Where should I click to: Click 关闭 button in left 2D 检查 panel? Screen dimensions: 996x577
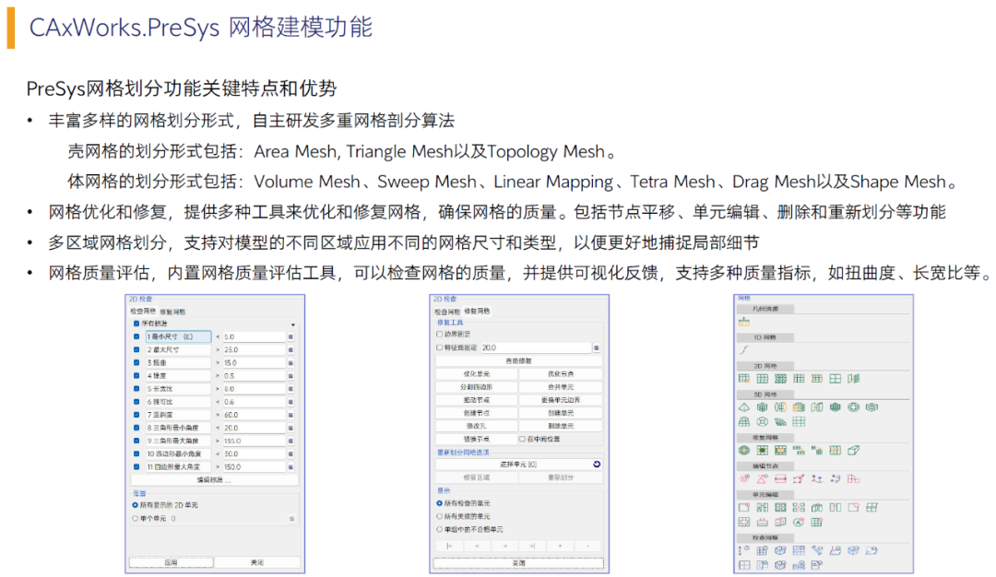point(257,562)
